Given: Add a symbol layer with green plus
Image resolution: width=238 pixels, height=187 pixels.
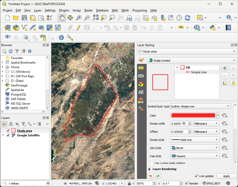Looking at the screenshot, I should click(225, 68).
